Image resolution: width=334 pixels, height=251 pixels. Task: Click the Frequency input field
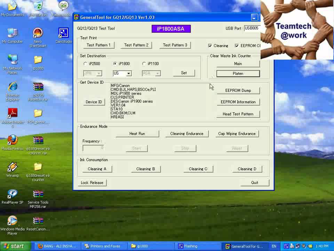(93, 148)
